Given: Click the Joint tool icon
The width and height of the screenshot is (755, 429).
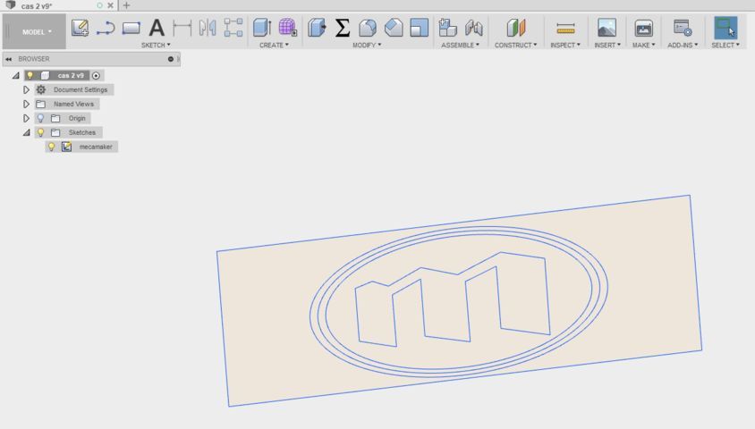Looking at the screenshot, I should click(x=474, y=28).
